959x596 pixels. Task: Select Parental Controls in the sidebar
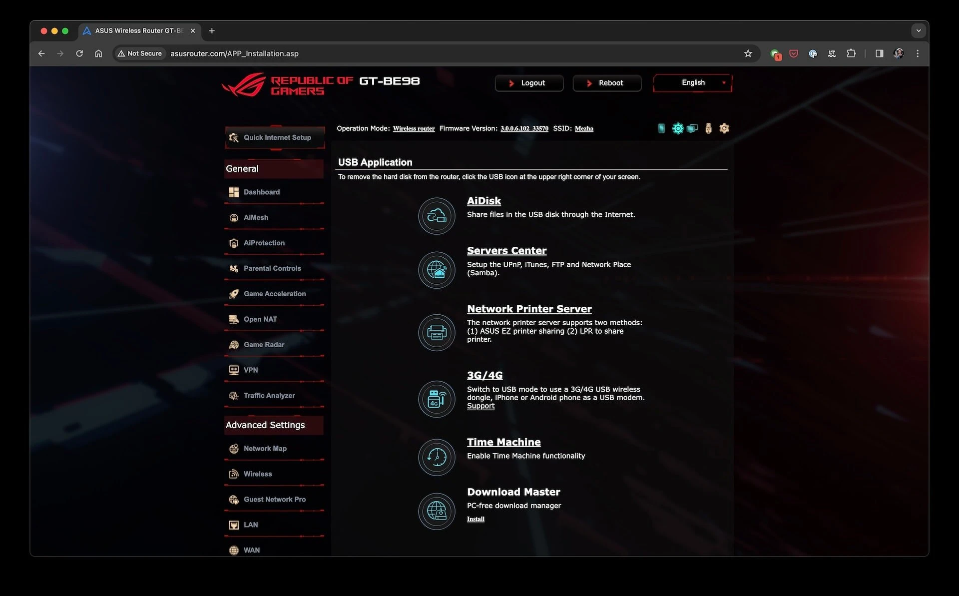274,268
